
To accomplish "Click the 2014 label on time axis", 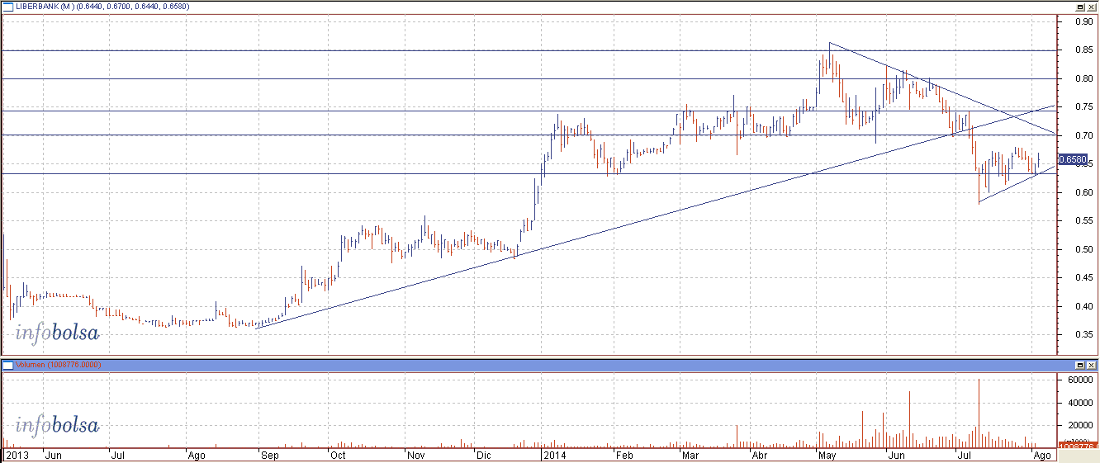I will click(554, 455).
